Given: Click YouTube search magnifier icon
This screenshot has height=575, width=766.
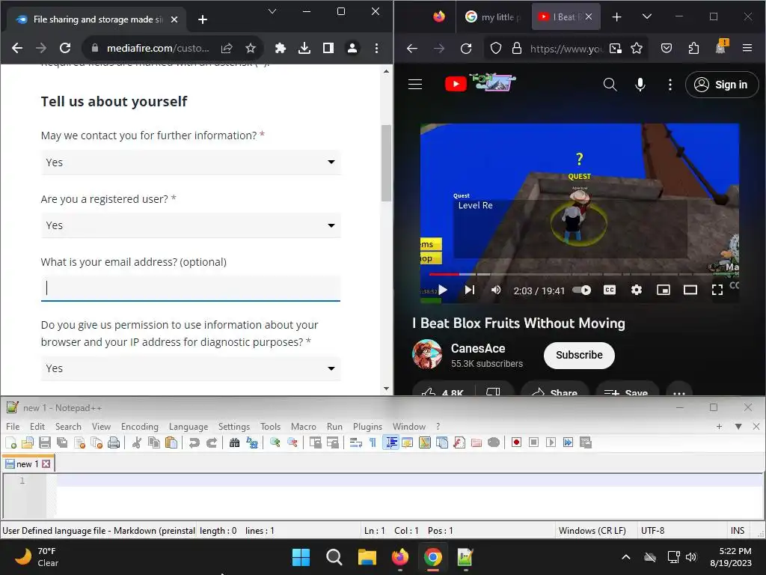Looking at the screenshot, I should click(610, 84).
